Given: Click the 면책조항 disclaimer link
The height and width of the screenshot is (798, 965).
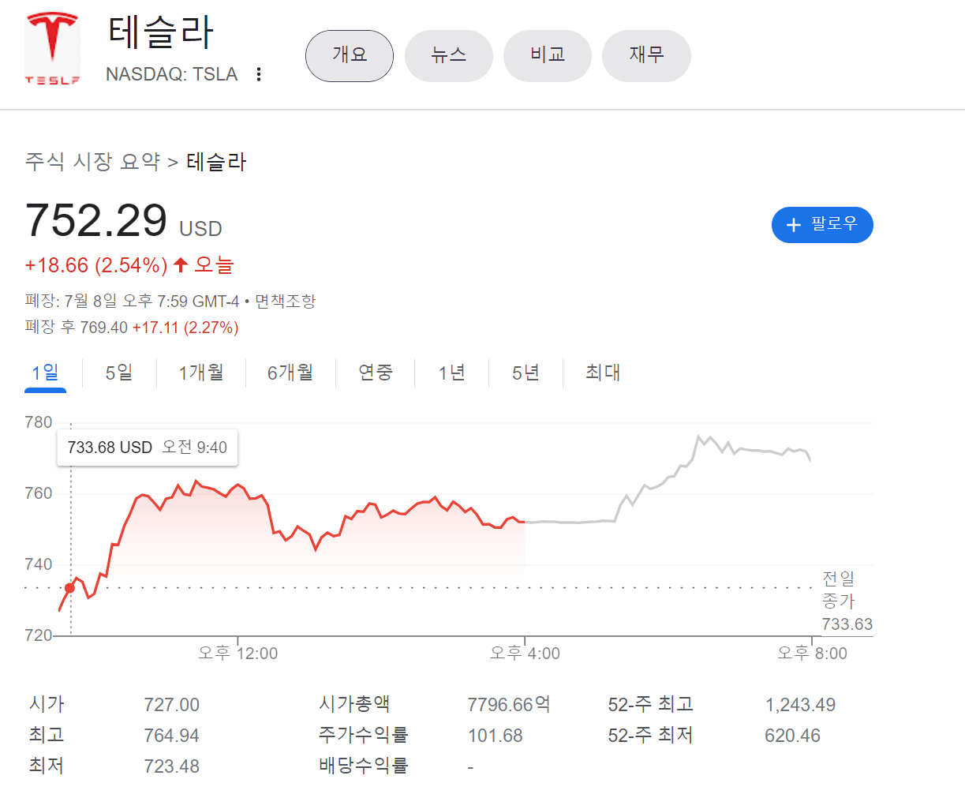Looking at the screenshot, I should [286, 302].
